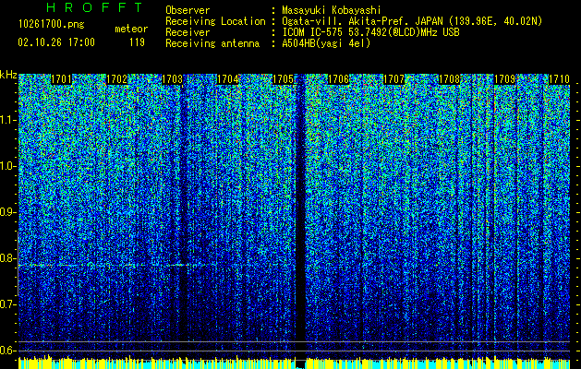581x369 pixels.
Task: Click the 1707 time marker
Action: (x=393, y=79)
